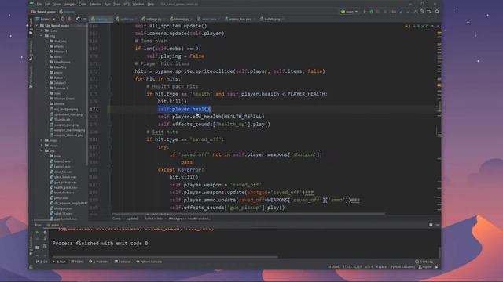Open the Terminal tool window button

(123, 262)
